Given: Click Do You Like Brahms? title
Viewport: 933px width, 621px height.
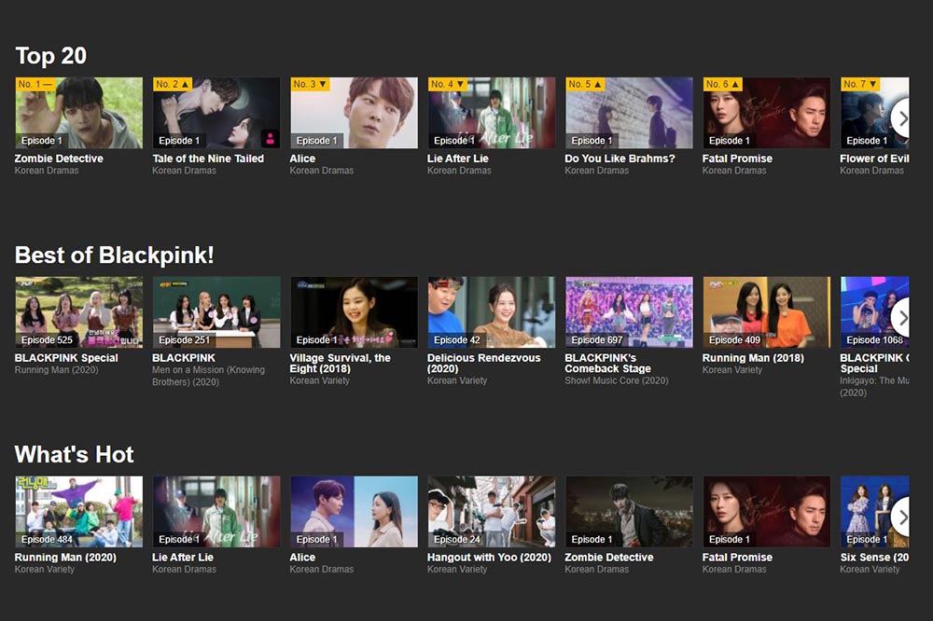Looking at the screenshot, I should pos(620,159).
